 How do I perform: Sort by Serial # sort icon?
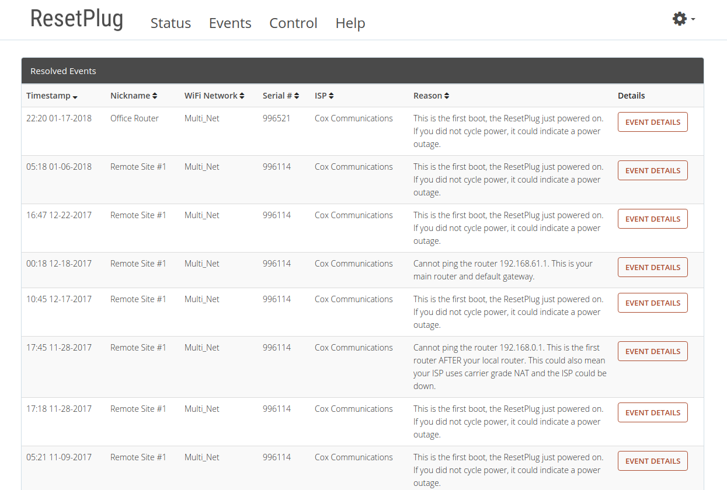297,96
